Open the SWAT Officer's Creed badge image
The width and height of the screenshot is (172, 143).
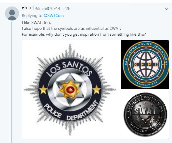click(x=145, y=114)
